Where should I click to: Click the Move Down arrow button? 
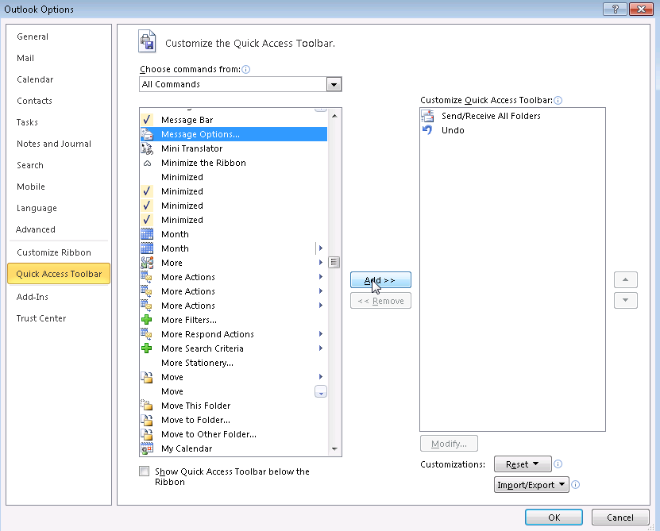[626, 300]
